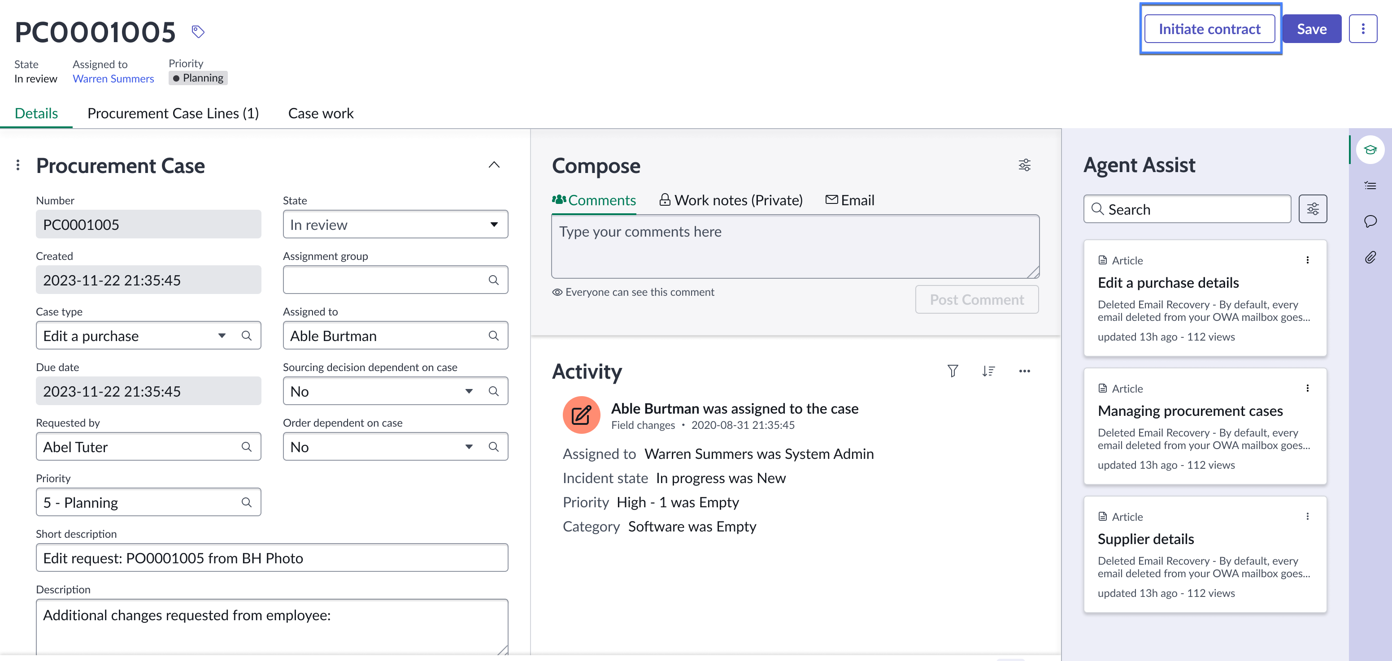Click the Description text area
Viewport: 1392px width, 661px height.
click(x=272, y=626)
